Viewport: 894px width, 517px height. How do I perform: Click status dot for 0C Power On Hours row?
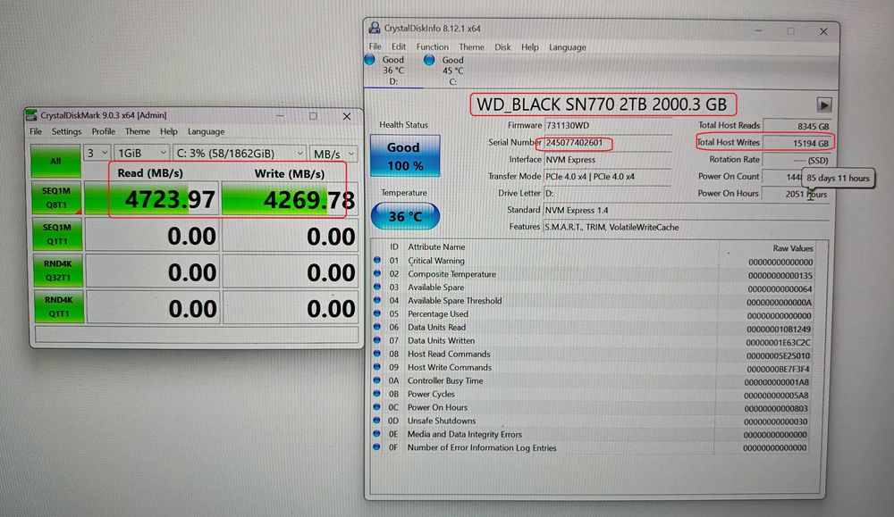(377, 407)
